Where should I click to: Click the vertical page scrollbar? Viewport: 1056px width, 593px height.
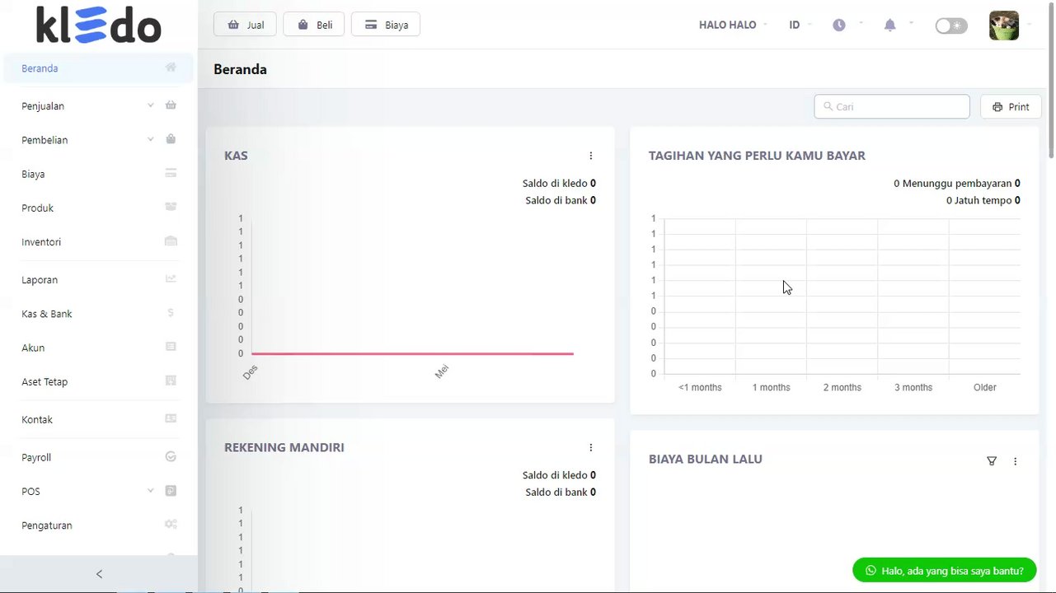coord(1051,107)
